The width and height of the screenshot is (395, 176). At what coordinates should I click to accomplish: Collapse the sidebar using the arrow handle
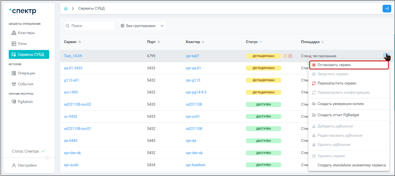coord(47,158)
